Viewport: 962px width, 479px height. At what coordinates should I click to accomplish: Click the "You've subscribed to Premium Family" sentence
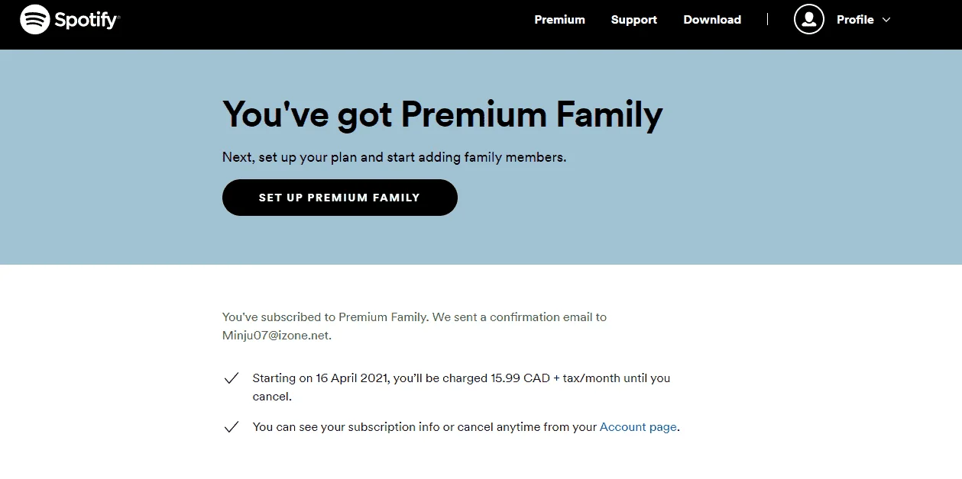[x=326, y=317]
